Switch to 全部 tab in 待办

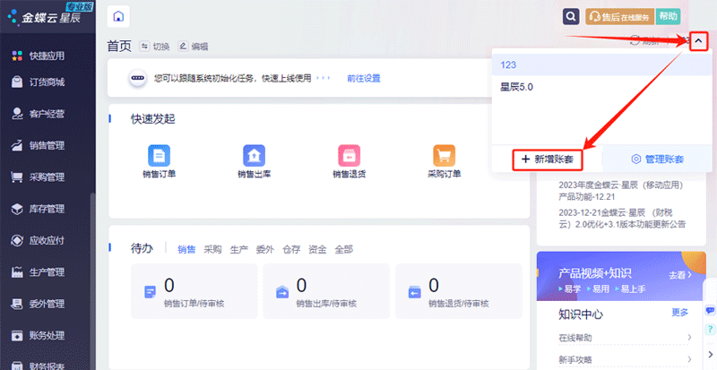343,249
